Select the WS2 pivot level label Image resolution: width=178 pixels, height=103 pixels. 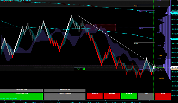(141, 29)
